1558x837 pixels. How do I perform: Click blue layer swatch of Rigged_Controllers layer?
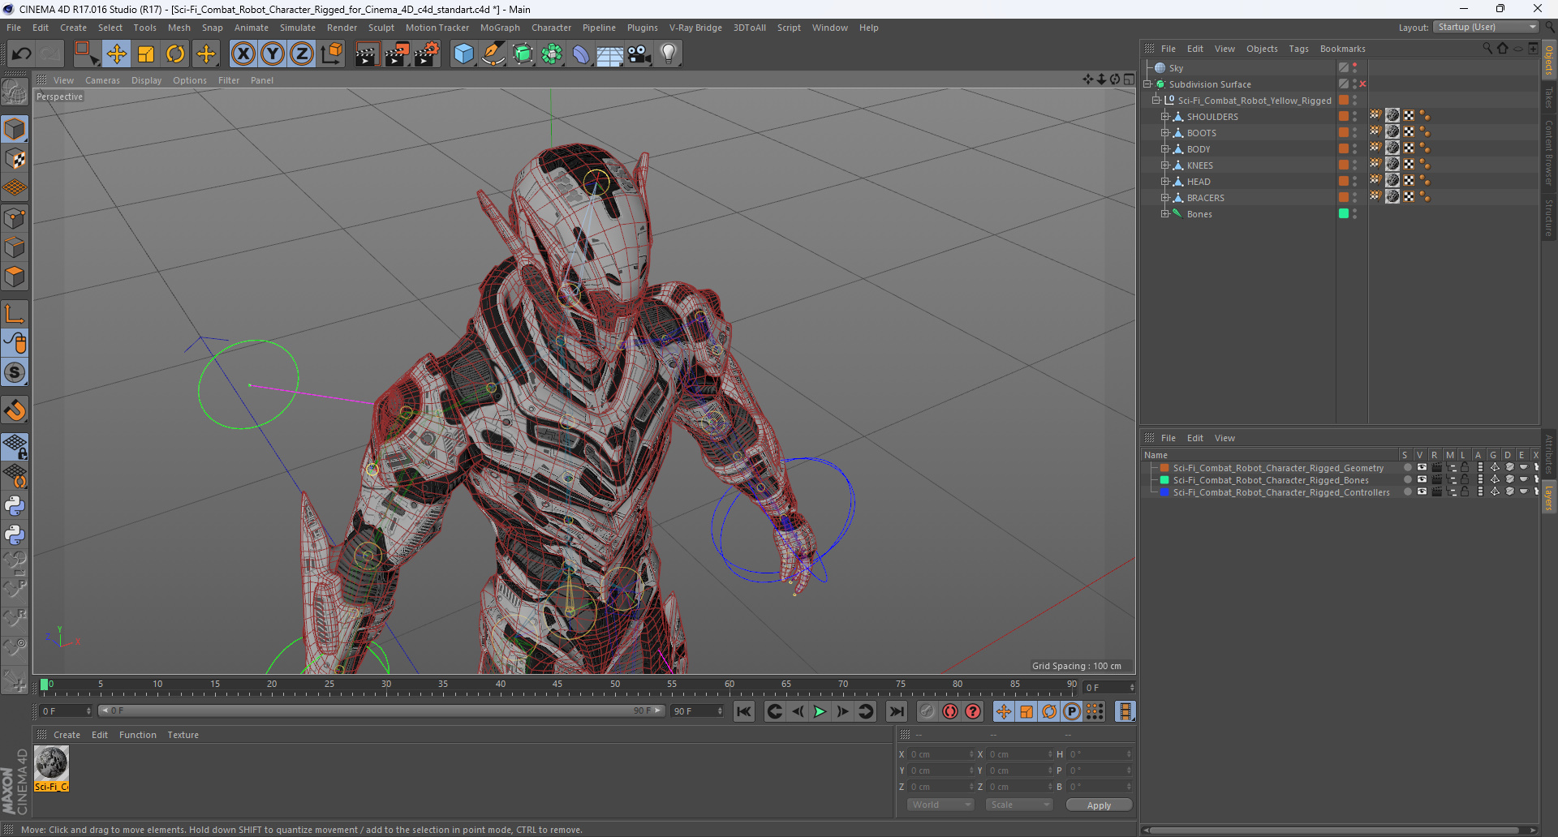(x=1164, y=492)
